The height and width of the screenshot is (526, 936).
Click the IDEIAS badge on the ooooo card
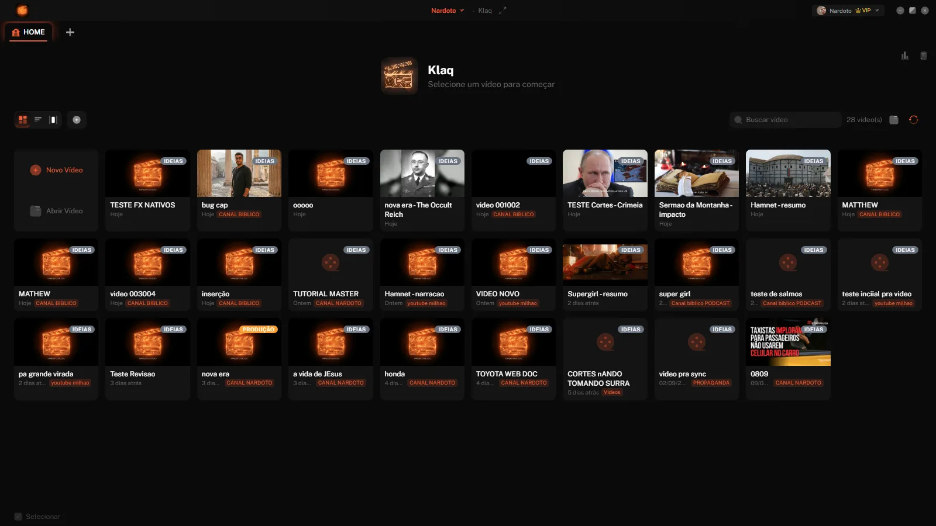point(356,161)
